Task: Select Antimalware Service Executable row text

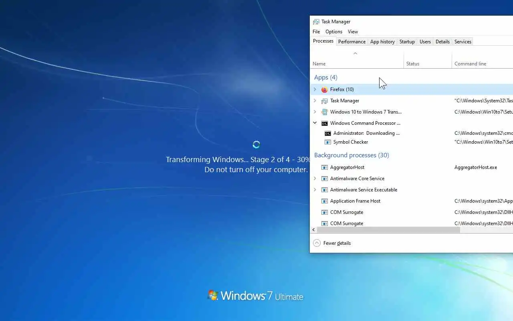Action: point(364,190)
